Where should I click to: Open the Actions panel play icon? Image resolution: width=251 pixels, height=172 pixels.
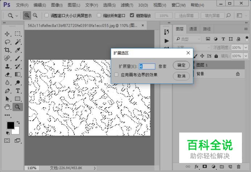point(166,41)
